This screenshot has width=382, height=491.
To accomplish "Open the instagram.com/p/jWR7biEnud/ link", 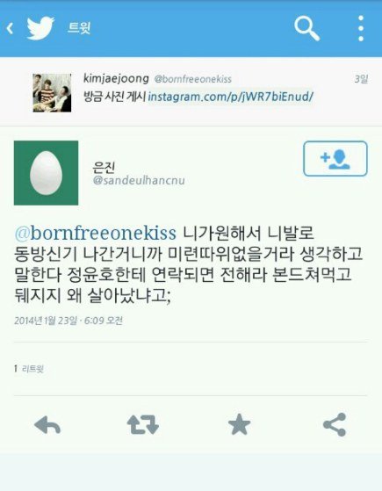I will 230,97.
